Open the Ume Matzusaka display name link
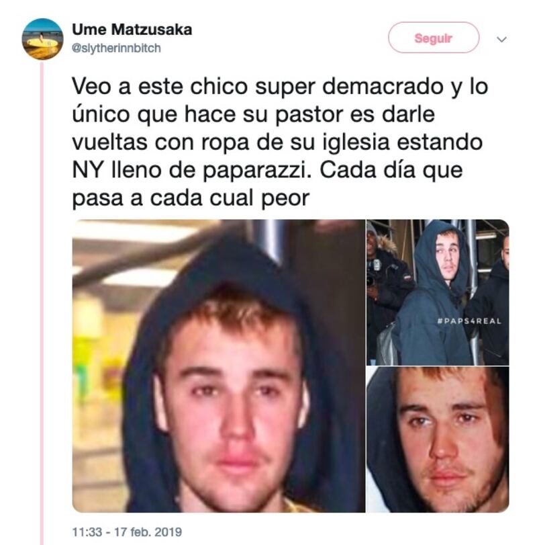This screenshot has width=537, height=545. 132,30
